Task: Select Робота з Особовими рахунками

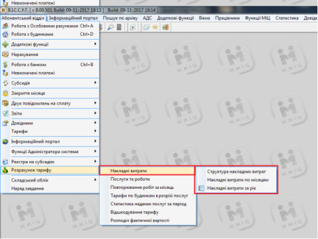Action: 50,26
